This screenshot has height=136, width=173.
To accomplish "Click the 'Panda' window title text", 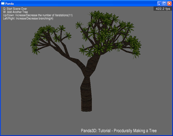I will pos(9,4).
